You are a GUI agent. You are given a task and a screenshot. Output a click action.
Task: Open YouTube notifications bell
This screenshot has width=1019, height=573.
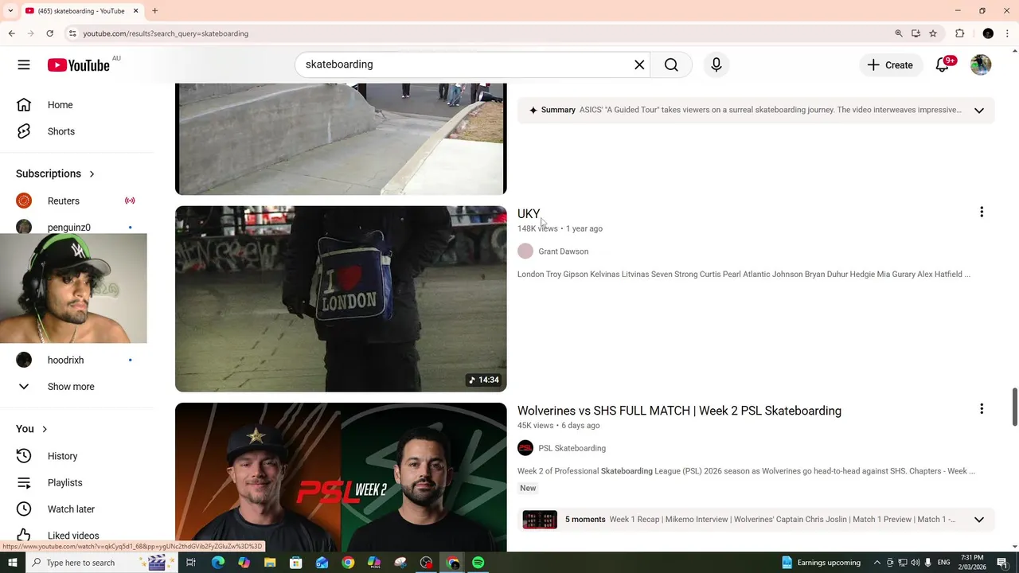point(943,65)
